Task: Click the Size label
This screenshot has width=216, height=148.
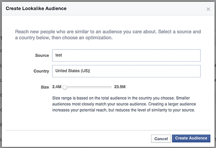Action: coord(45,87)
